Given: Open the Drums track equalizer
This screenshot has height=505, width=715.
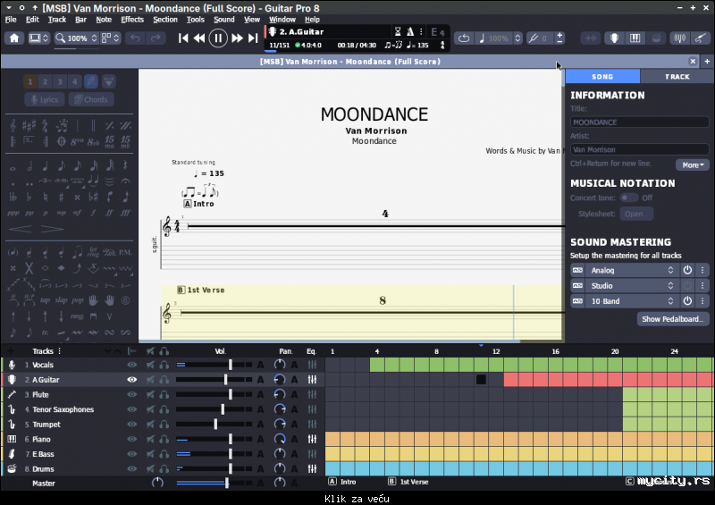Looking at the screenshot, I should point(312,468).
